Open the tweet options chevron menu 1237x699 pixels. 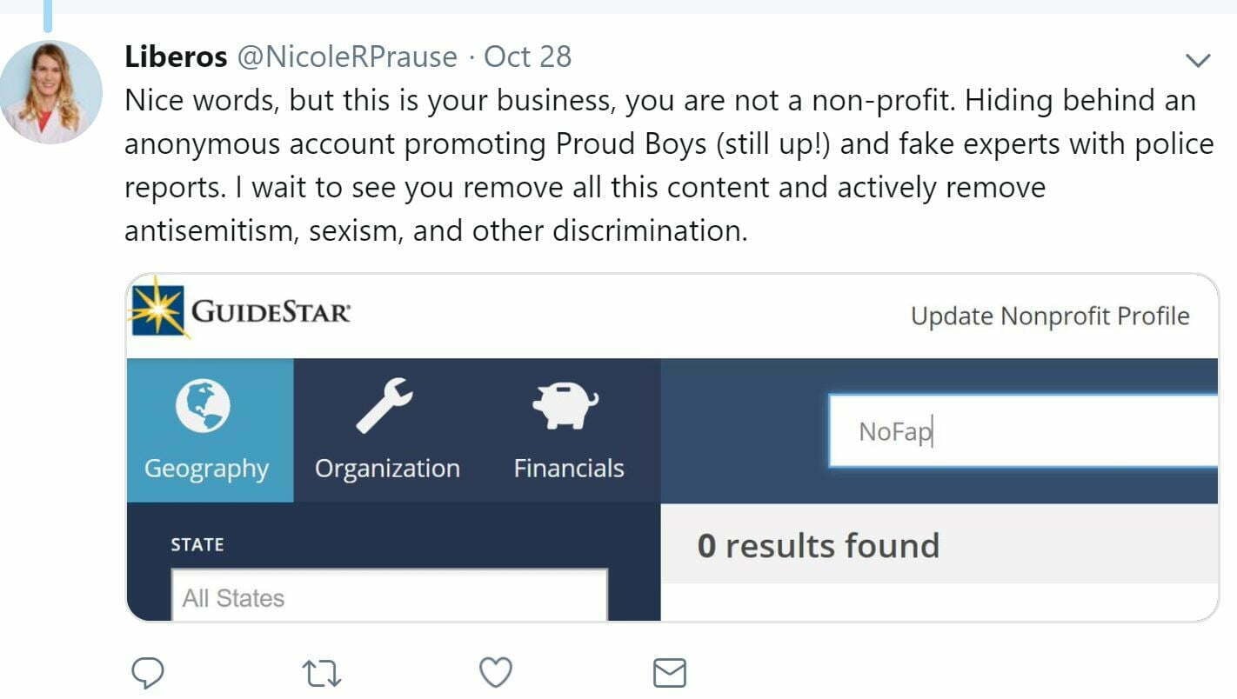pos(1199,60)
